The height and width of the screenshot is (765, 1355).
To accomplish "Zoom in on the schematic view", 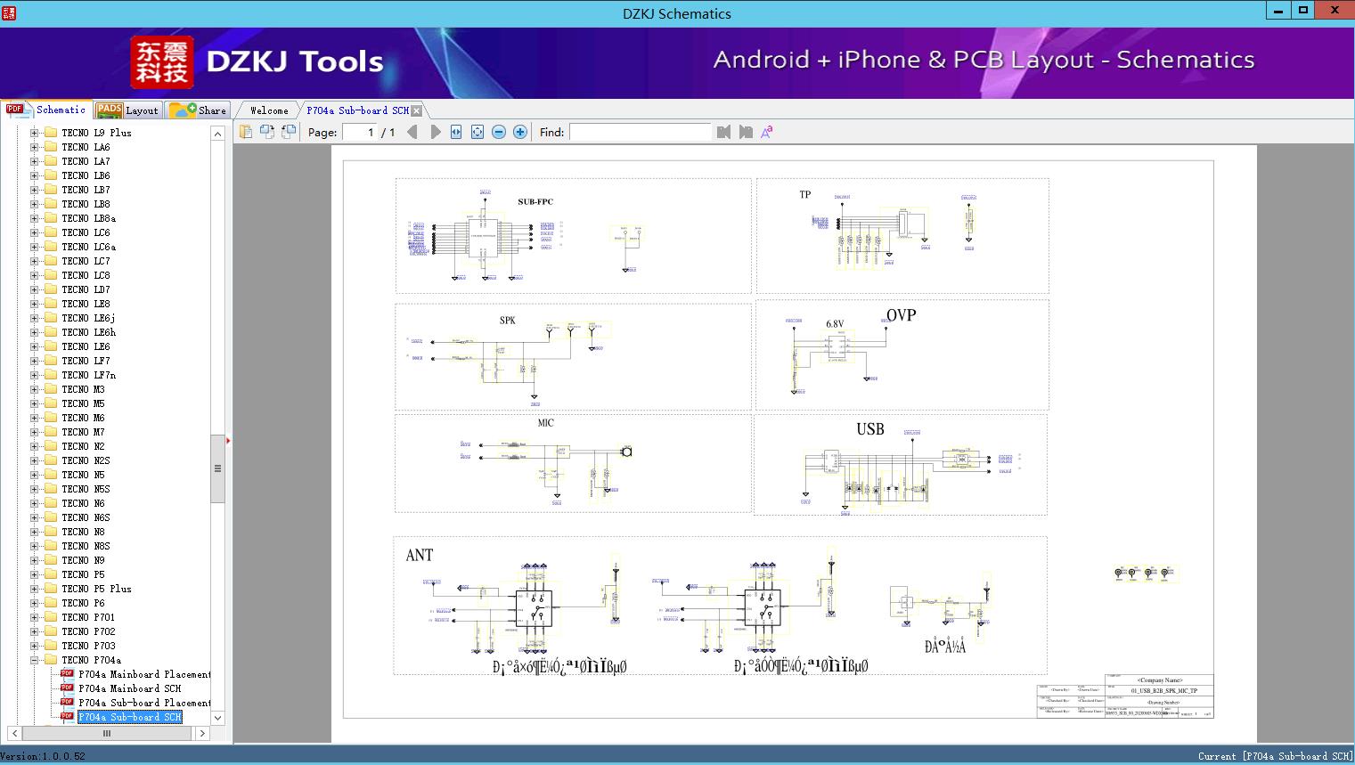I will pos(519,131).
